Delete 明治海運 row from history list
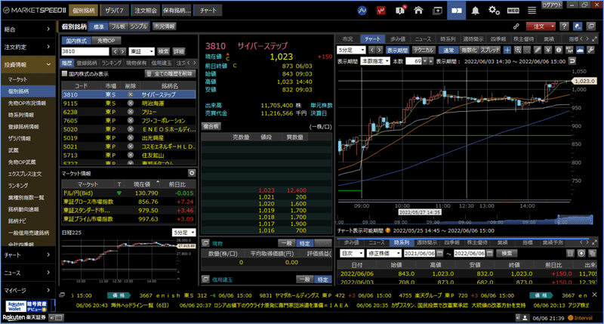Image resolution: width=604 pixels, height=324 pixels. (x=130, y=103)
